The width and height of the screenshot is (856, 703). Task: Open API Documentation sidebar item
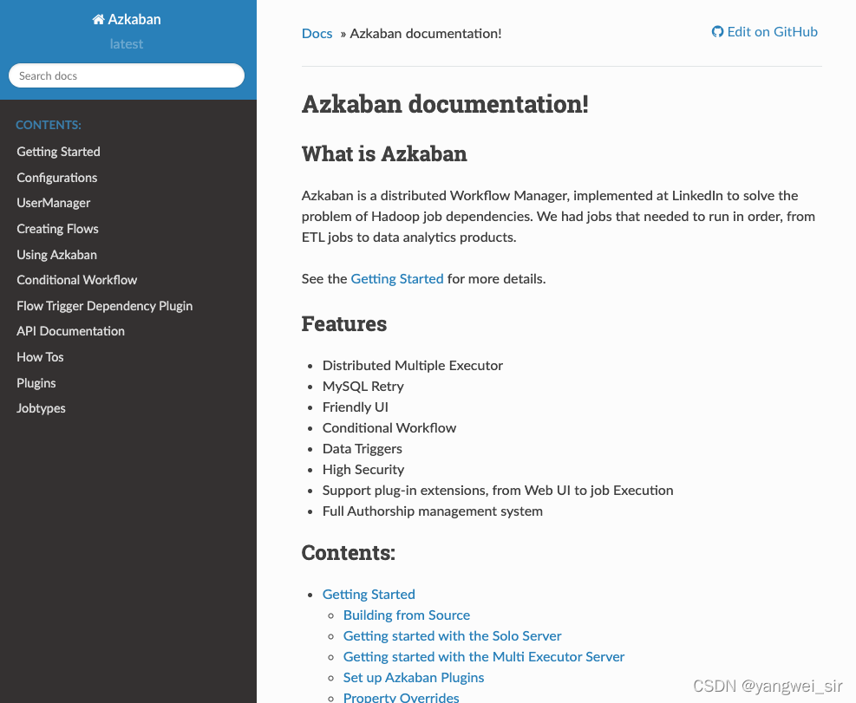[70, 331]
